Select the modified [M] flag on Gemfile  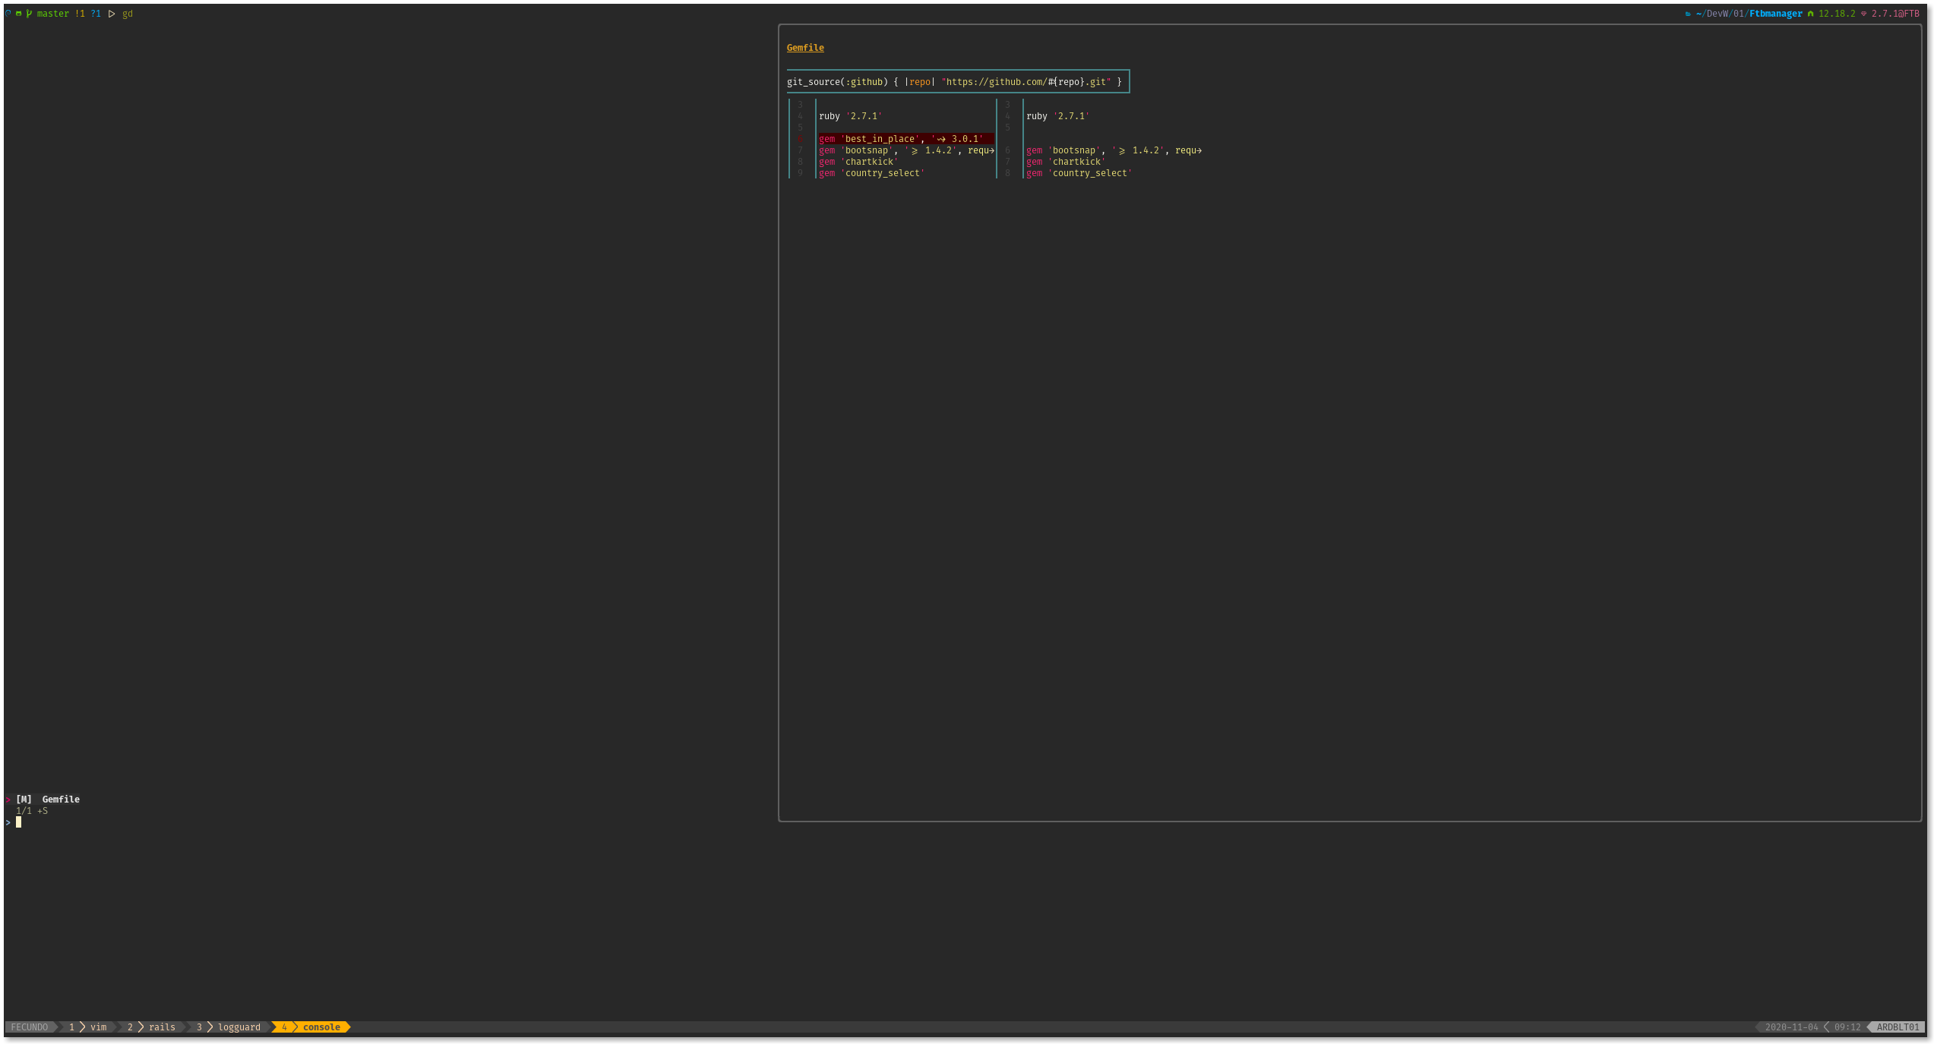pyautogui.click(x=25, y=799)
